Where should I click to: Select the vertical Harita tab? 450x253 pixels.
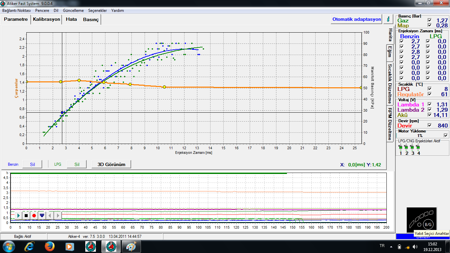[390, 35]
